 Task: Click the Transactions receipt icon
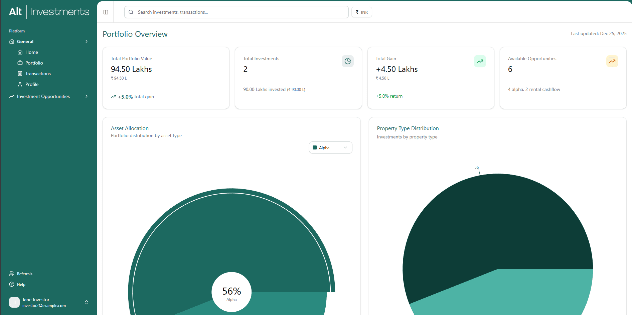pos(20,74)
